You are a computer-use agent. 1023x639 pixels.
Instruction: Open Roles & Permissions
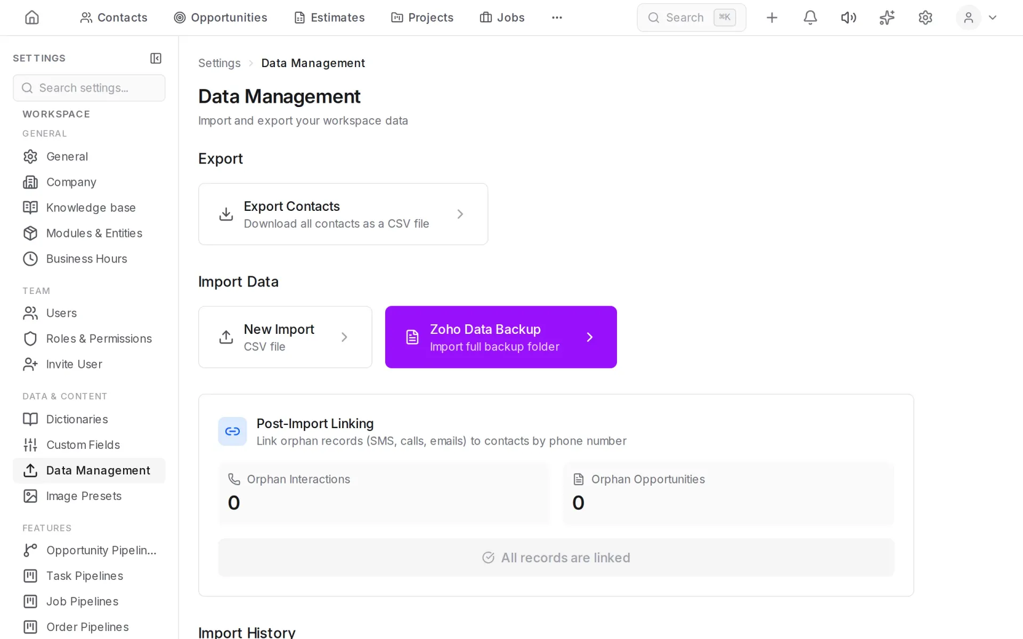89,339
